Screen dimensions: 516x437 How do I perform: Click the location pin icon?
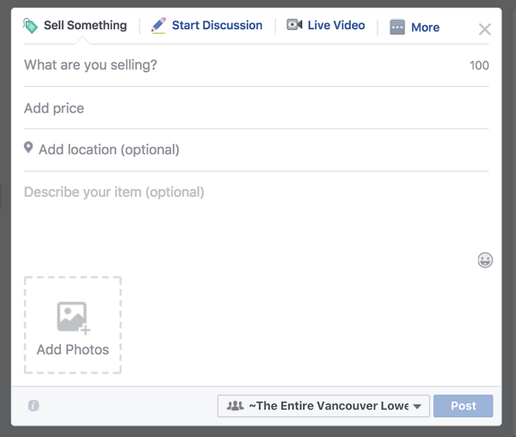point(28,148)
